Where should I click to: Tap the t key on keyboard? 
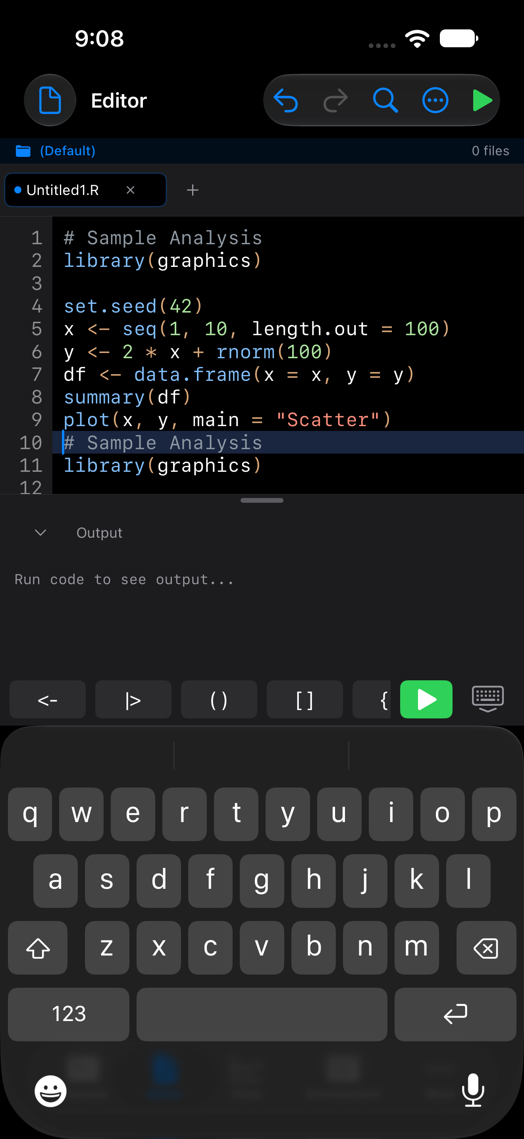pos(236,814)
